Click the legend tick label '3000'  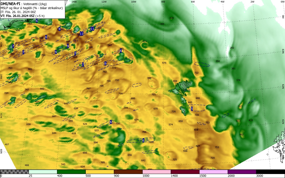pyautogui.click(x=260, y=176)
